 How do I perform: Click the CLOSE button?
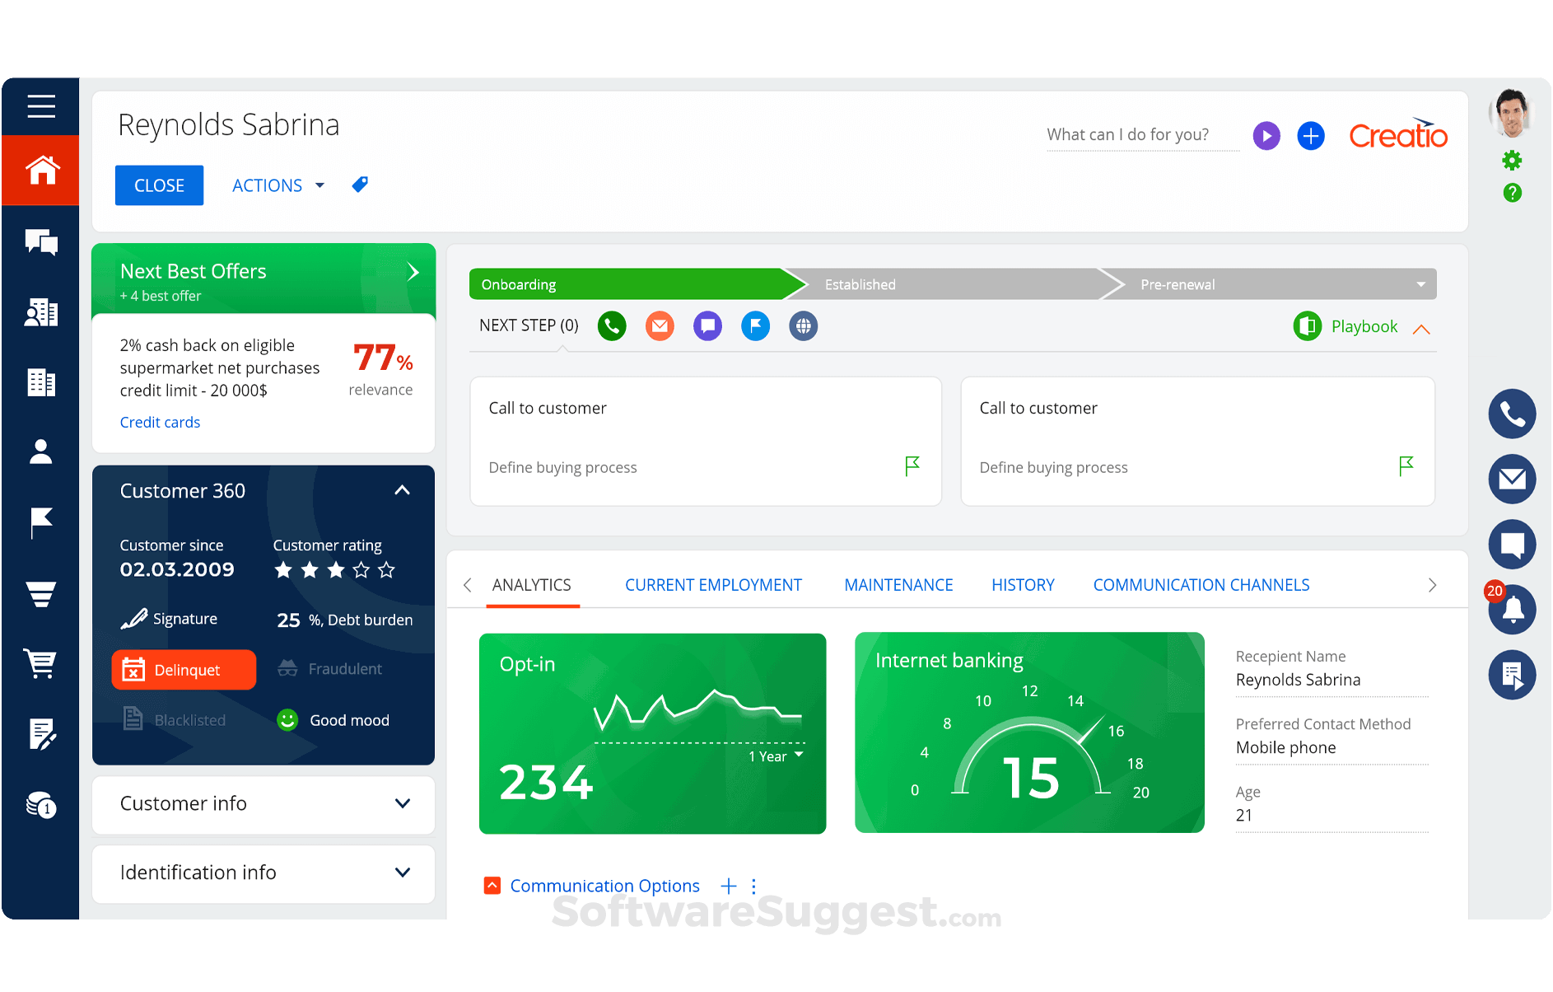159,185
